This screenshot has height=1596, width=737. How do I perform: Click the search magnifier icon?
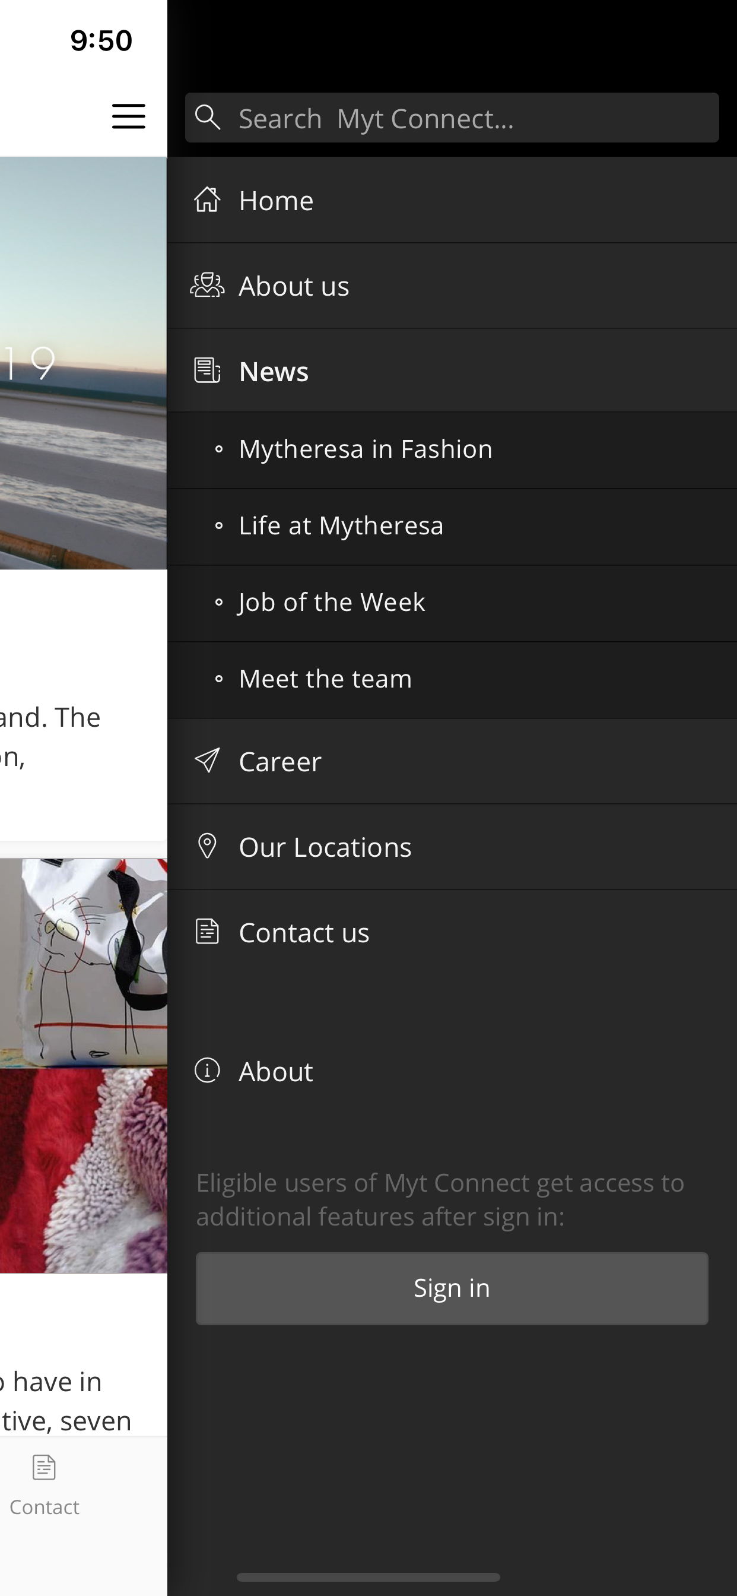click(208, 117)
